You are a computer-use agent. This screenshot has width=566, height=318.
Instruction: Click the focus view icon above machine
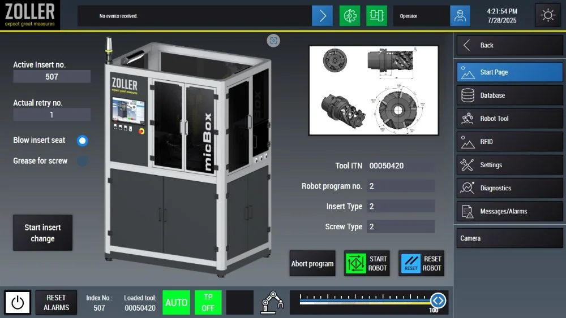click(273, 40)
